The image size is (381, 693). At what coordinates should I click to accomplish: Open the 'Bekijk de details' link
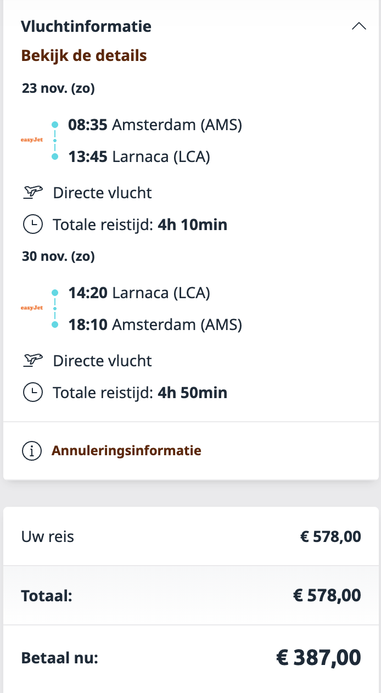pyautogui.click(x=83, y=55)
